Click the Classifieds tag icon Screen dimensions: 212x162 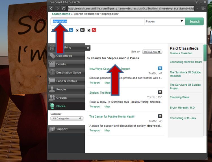pyautogui.click(x=52, y=56)
